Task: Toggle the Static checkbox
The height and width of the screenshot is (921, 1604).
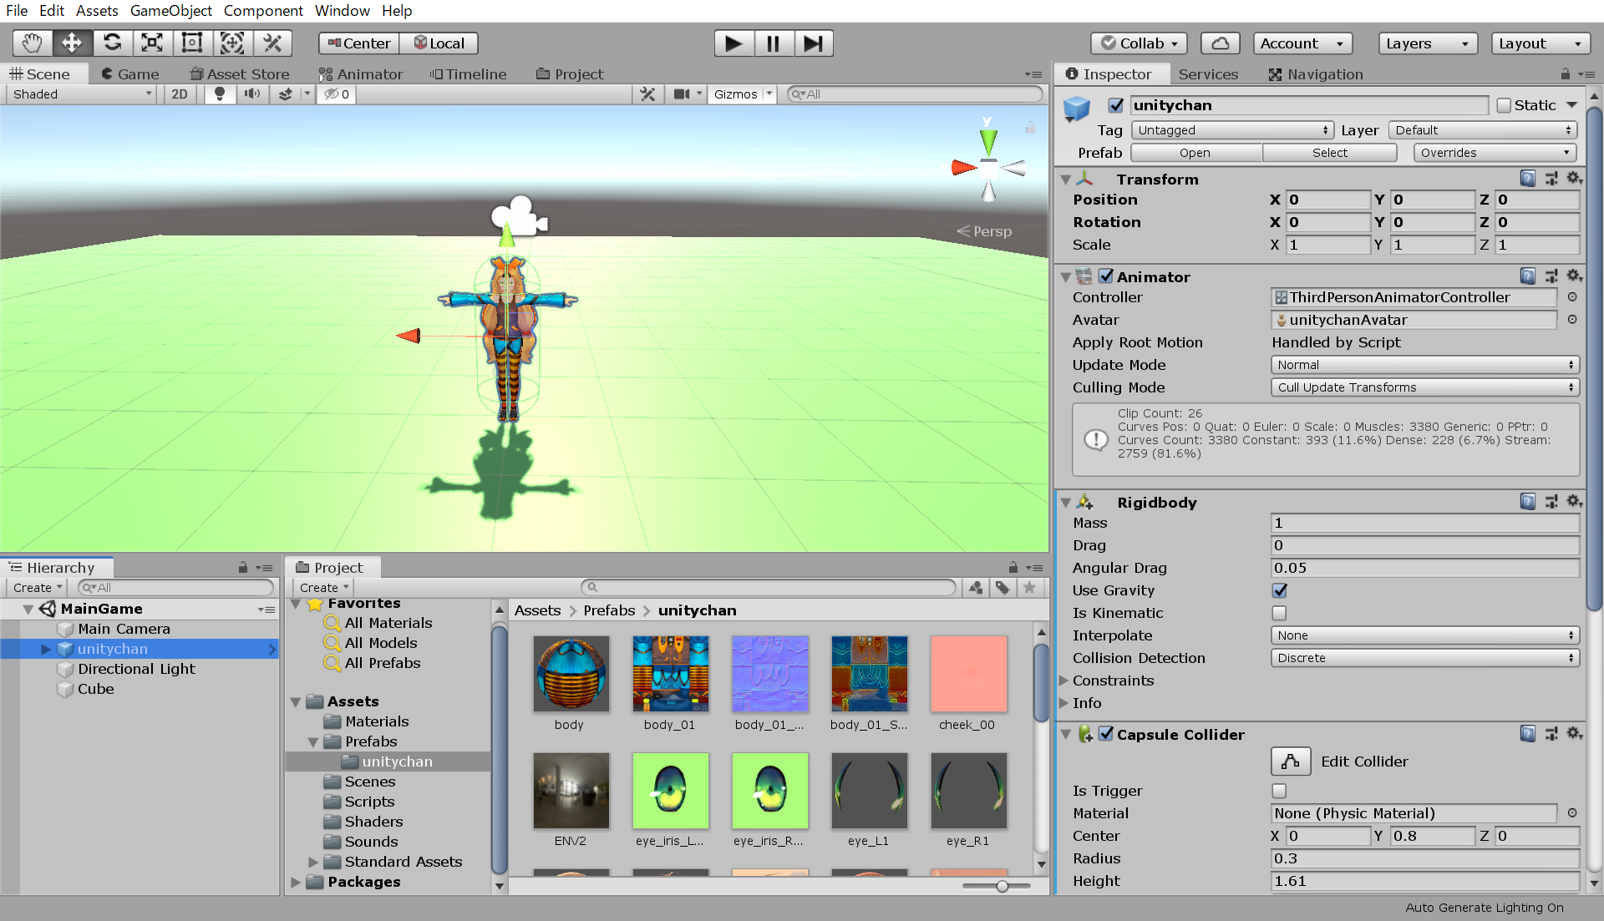Action: (x=1504, y=105)
